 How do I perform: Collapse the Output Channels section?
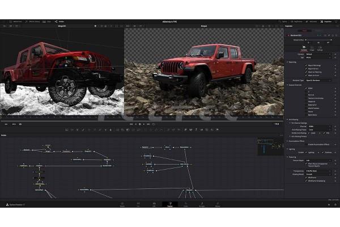point(289,85)
